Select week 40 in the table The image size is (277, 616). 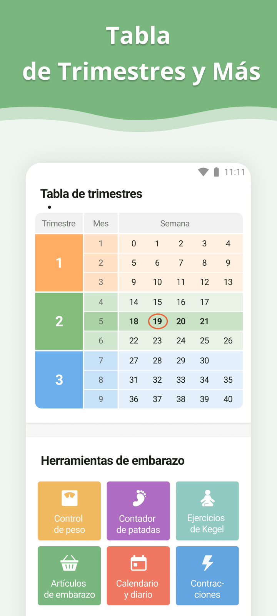(228, 399)
